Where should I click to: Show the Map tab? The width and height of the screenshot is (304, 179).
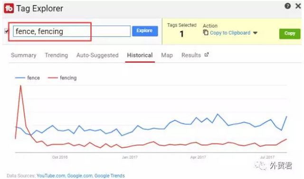[x=167, y=55]
